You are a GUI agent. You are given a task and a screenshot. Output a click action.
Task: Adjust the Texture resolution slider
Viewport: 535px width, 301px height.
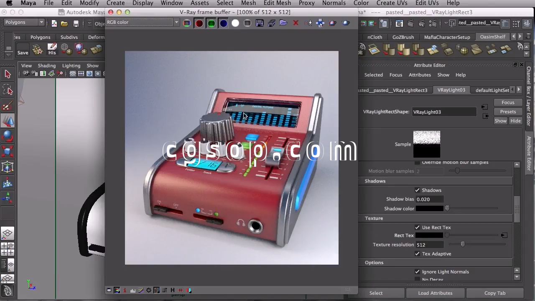(462, 245)
